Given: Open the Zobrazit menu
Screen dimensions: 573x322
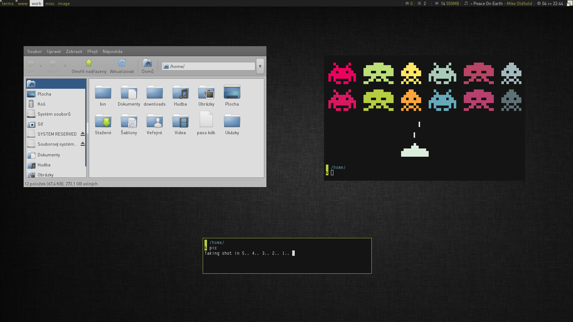Looking at the screenshot, I should tap(74, 52).
